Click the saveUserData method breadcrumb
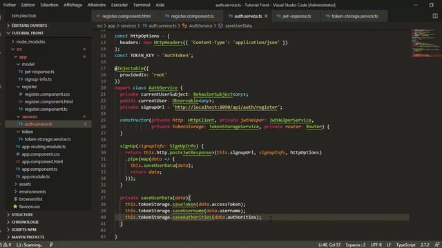The width and height of the screenshot is (442, 248). (238, 25)
